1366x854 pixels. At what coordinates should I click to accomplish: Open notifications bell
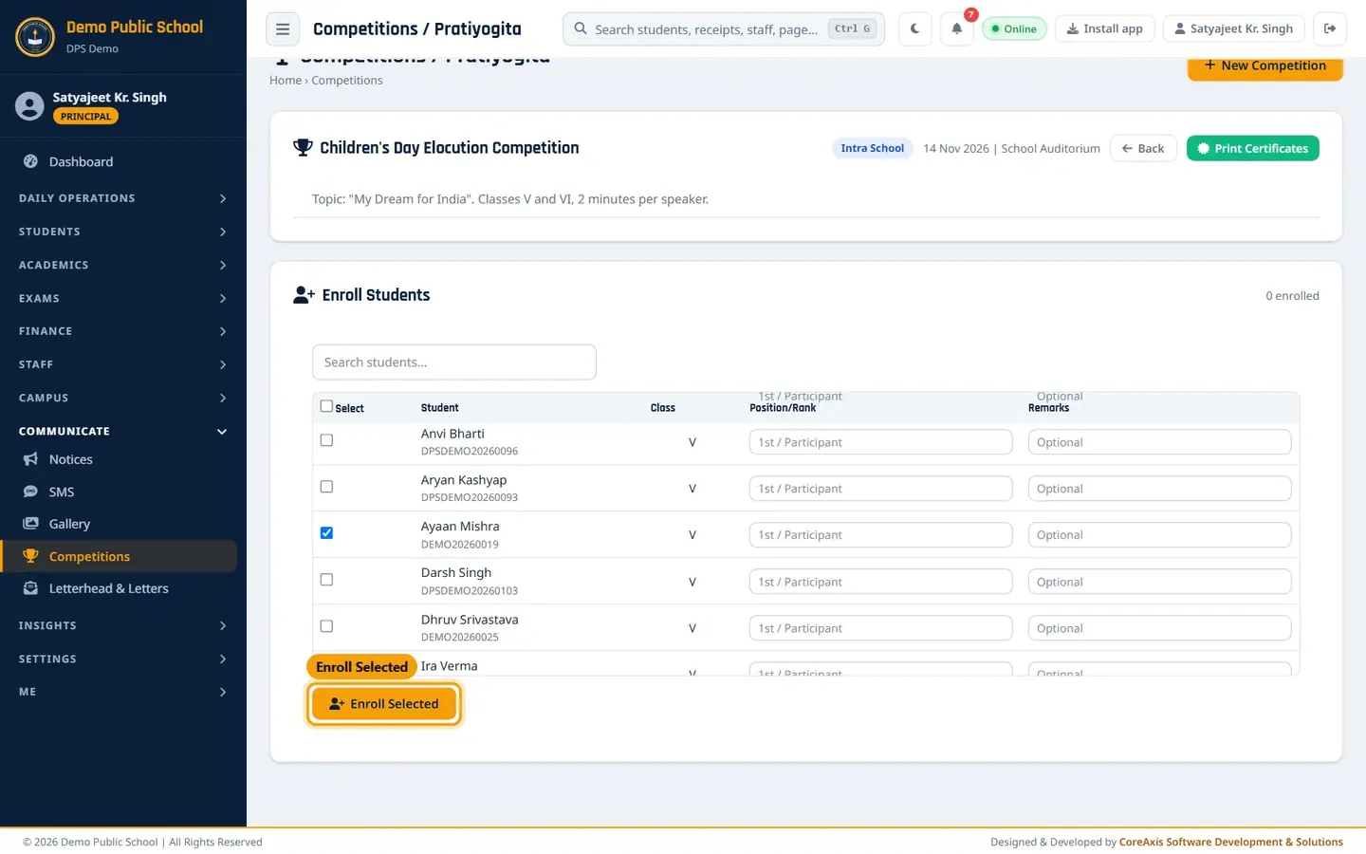point(957,28)
